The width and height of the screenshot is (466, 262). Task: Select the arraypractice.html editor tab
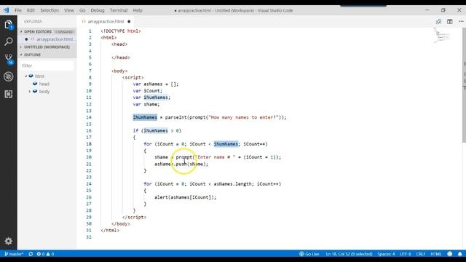106,22
